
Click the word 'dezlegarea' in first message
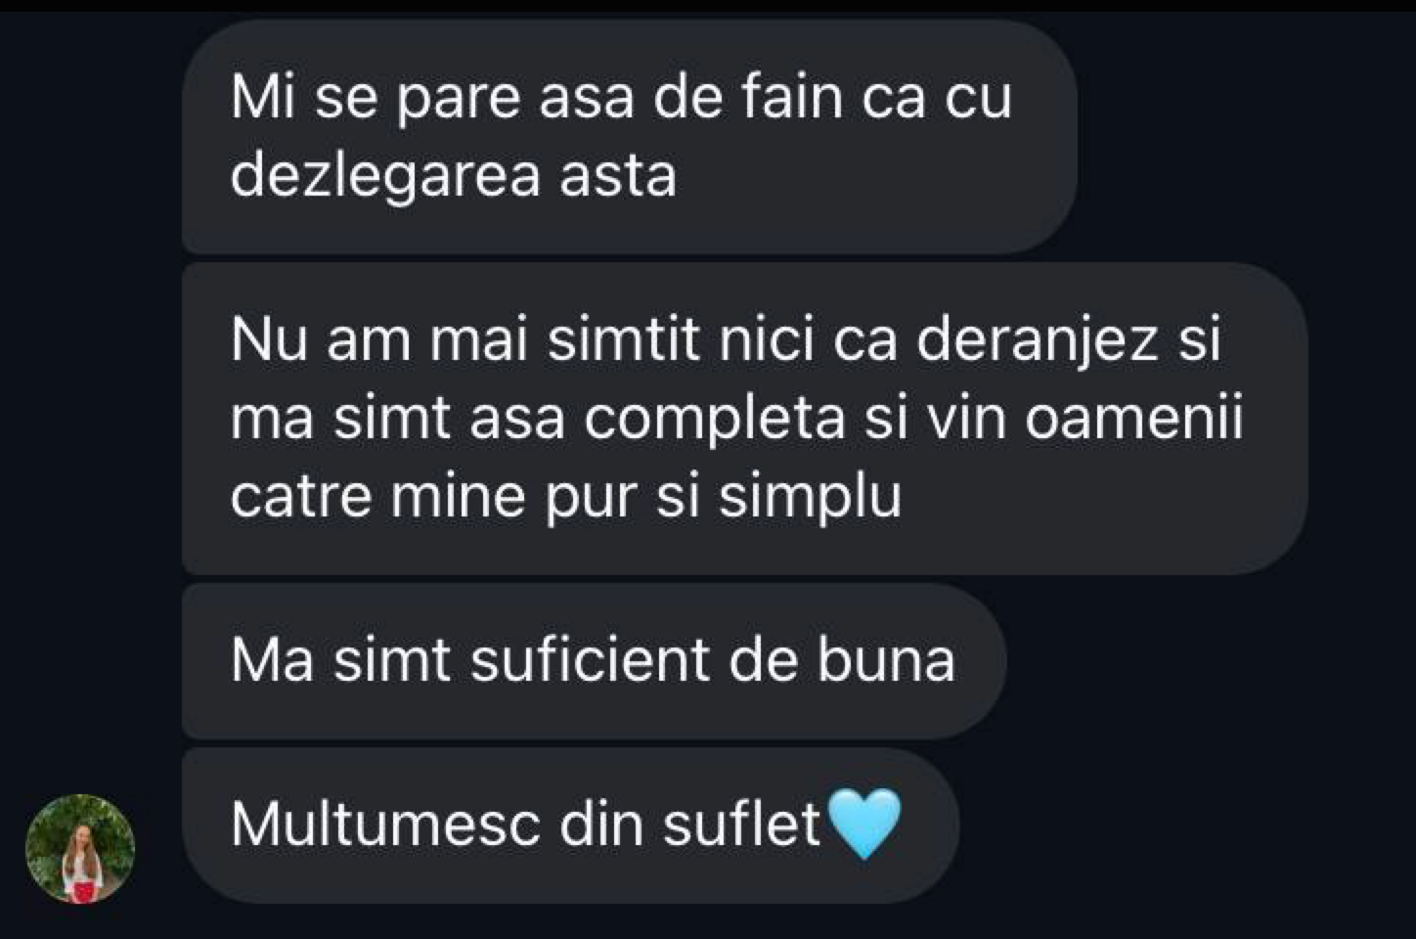(x=385, y=178)
